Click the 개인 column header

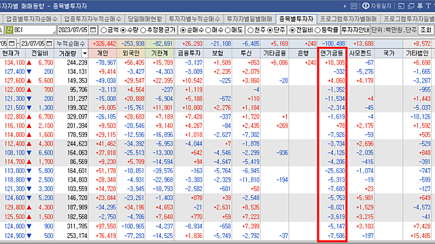click(x=103, y=53)
